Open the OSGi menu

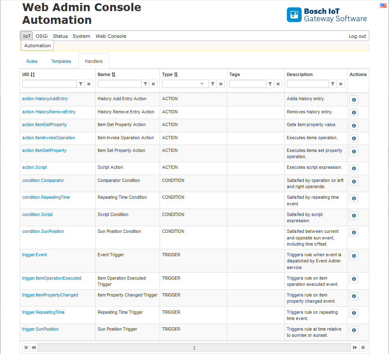tap(41, 36)
